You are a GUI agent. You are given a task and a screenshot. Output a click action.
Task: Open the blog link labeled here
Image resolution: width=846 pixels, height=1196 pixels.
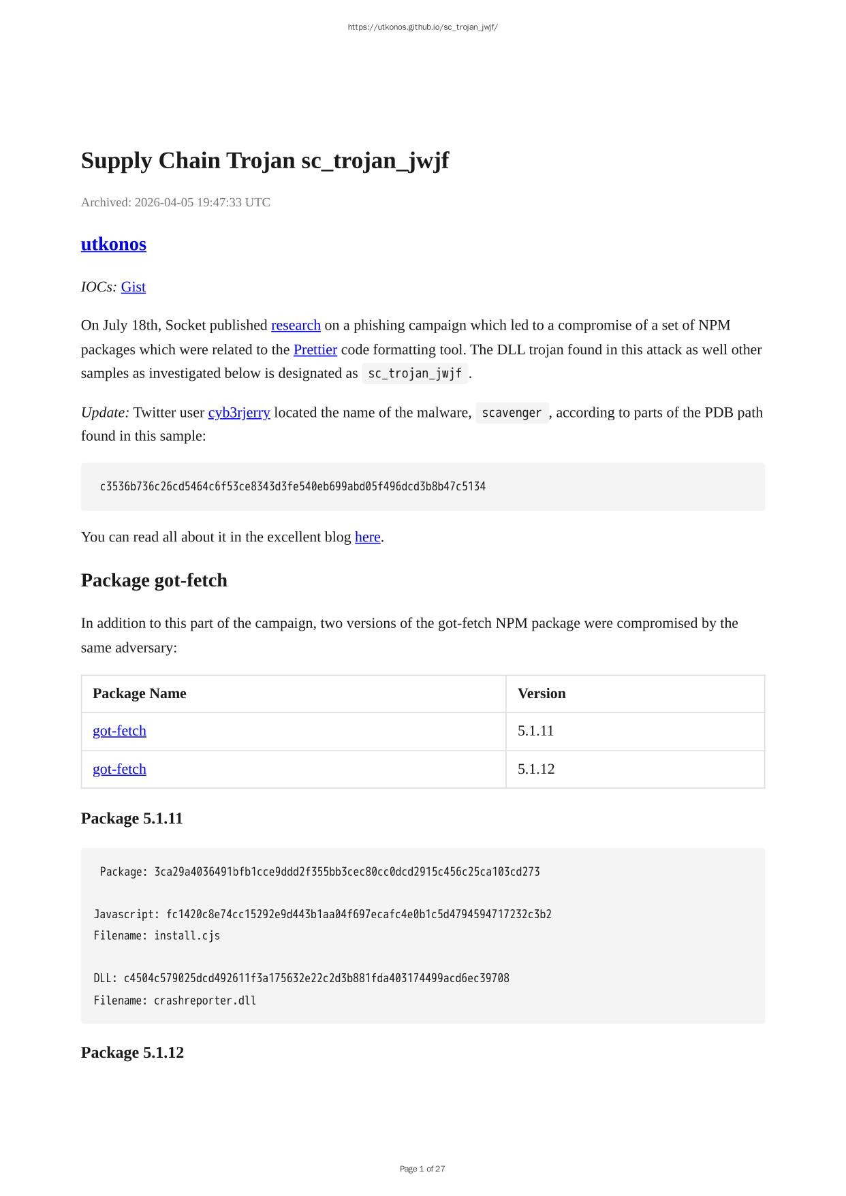tap(367, 537)
